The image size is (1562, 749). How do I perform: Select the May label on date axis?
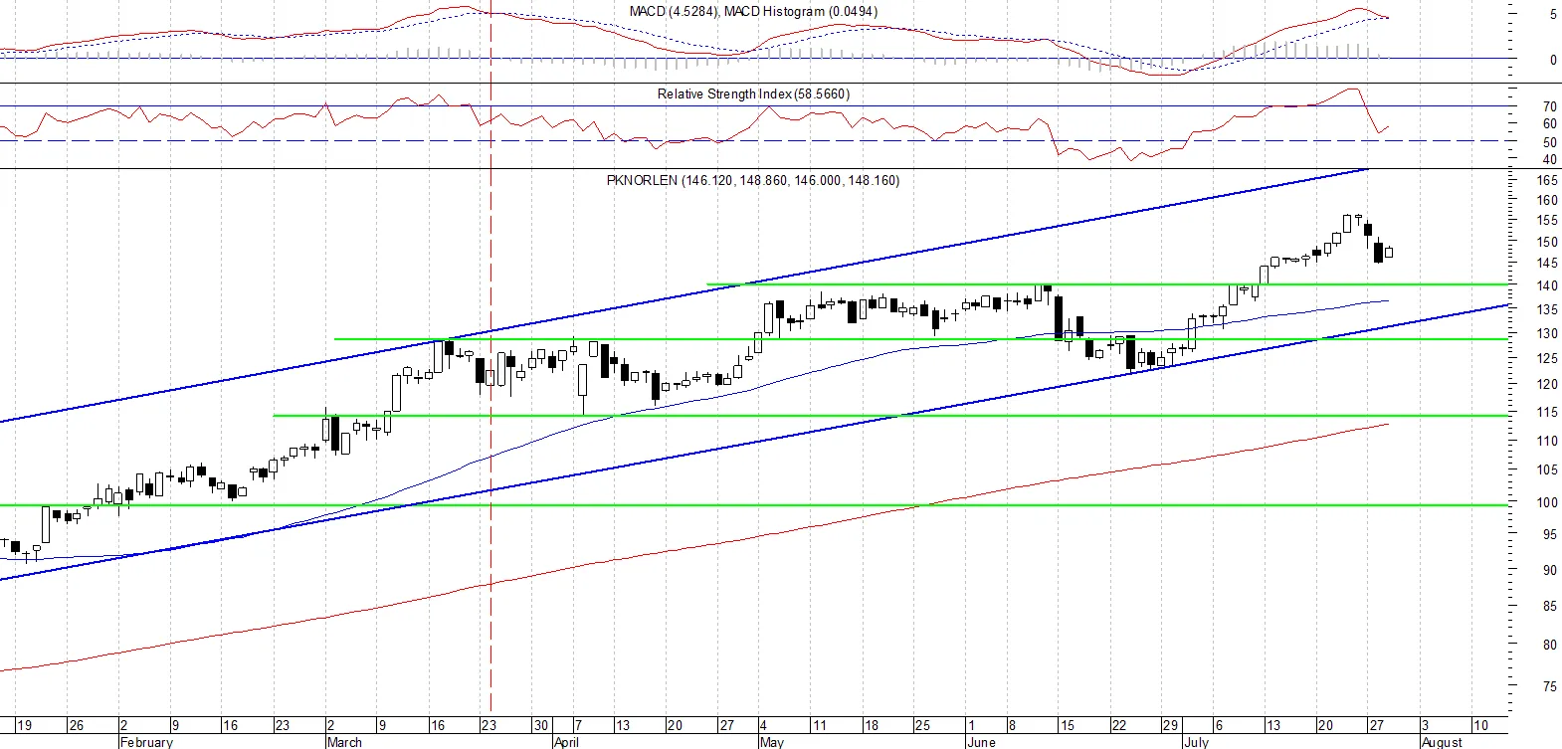point(771,742)
